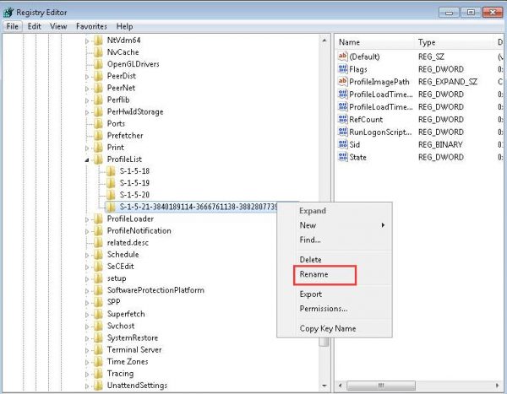Click the Perflib folder icon
507x394 pixels.
(x=98, y=100)
